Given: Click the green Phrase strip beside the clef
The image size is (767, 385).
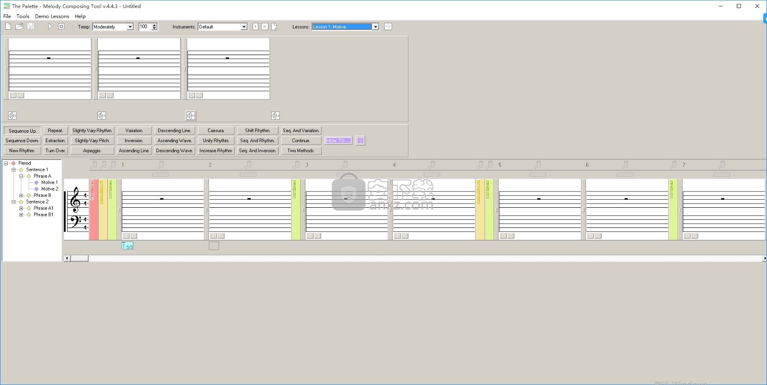Looking at the screenshot, I should (x=112, y=209).
